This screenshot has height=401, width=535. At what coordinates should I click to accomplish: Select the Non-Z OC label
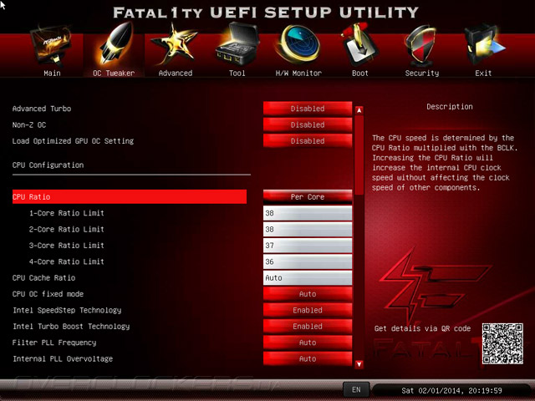coord(29,124)
